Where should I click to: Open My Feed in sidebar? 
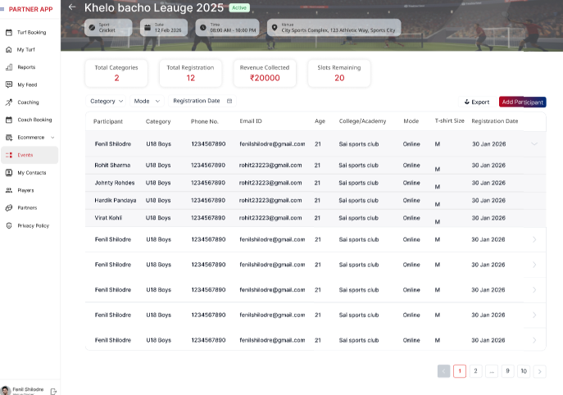pyautogui.click(x=30, y=84)
